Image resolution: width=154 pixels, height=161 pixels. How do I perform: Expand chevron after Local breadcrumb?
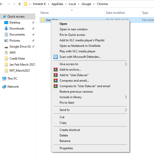[79, 4]
